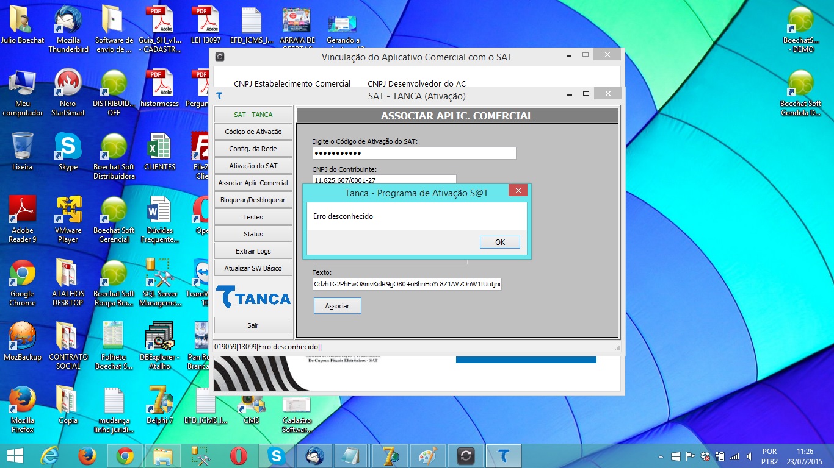Click the SAT - TANCA sidebar button

(253, 115)
